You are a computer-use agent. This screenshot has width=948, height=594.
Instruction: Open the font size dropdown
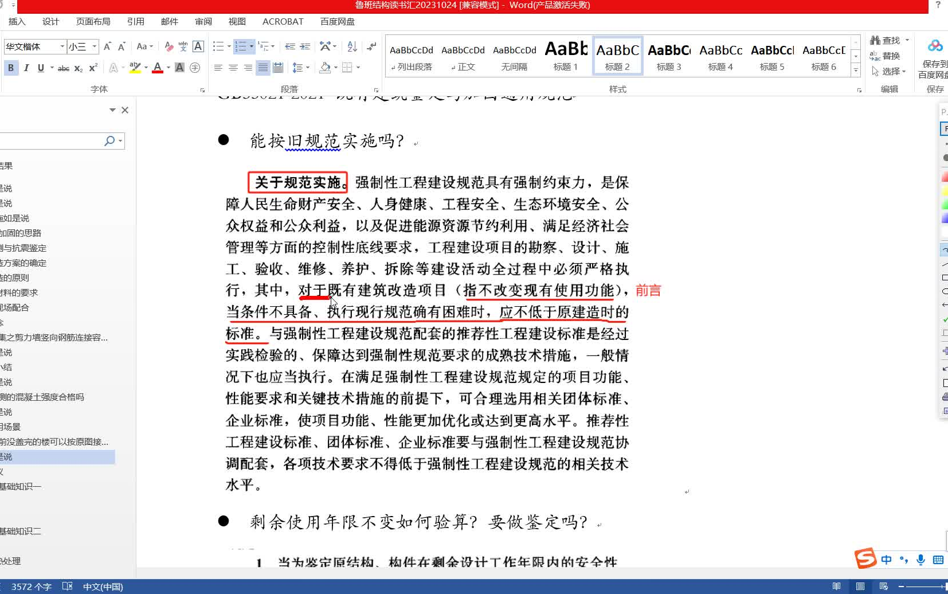tap(95, 46)
